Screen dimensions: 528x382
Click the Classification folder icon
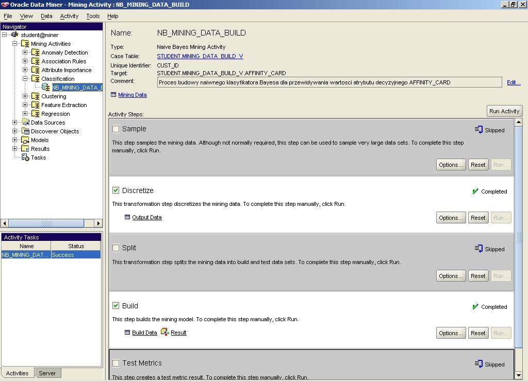[36, 78]
